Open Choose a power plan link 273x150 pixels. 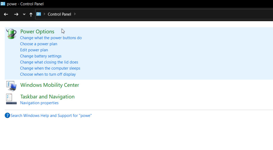point(39,44)
